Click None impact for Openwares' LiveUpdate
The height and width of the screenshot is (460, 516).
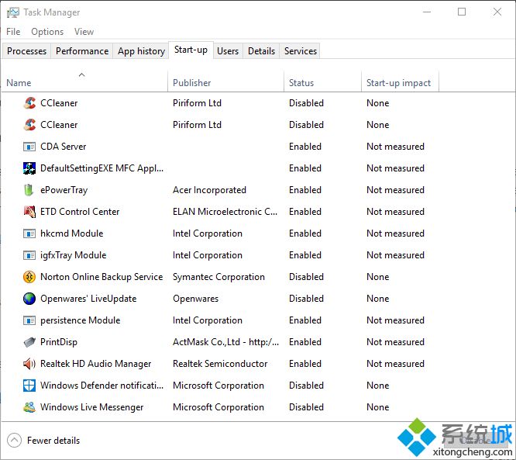pos(378,299)
